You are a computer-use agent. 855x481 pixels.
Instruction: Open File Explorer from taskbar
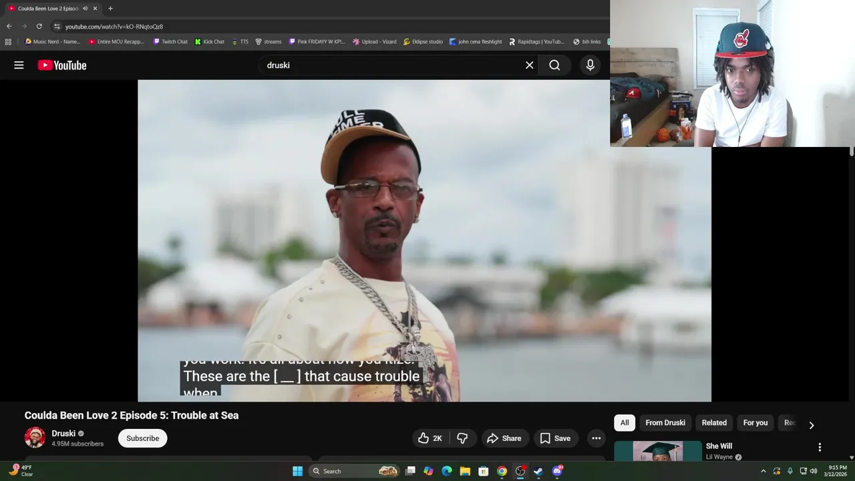(465, 471)
